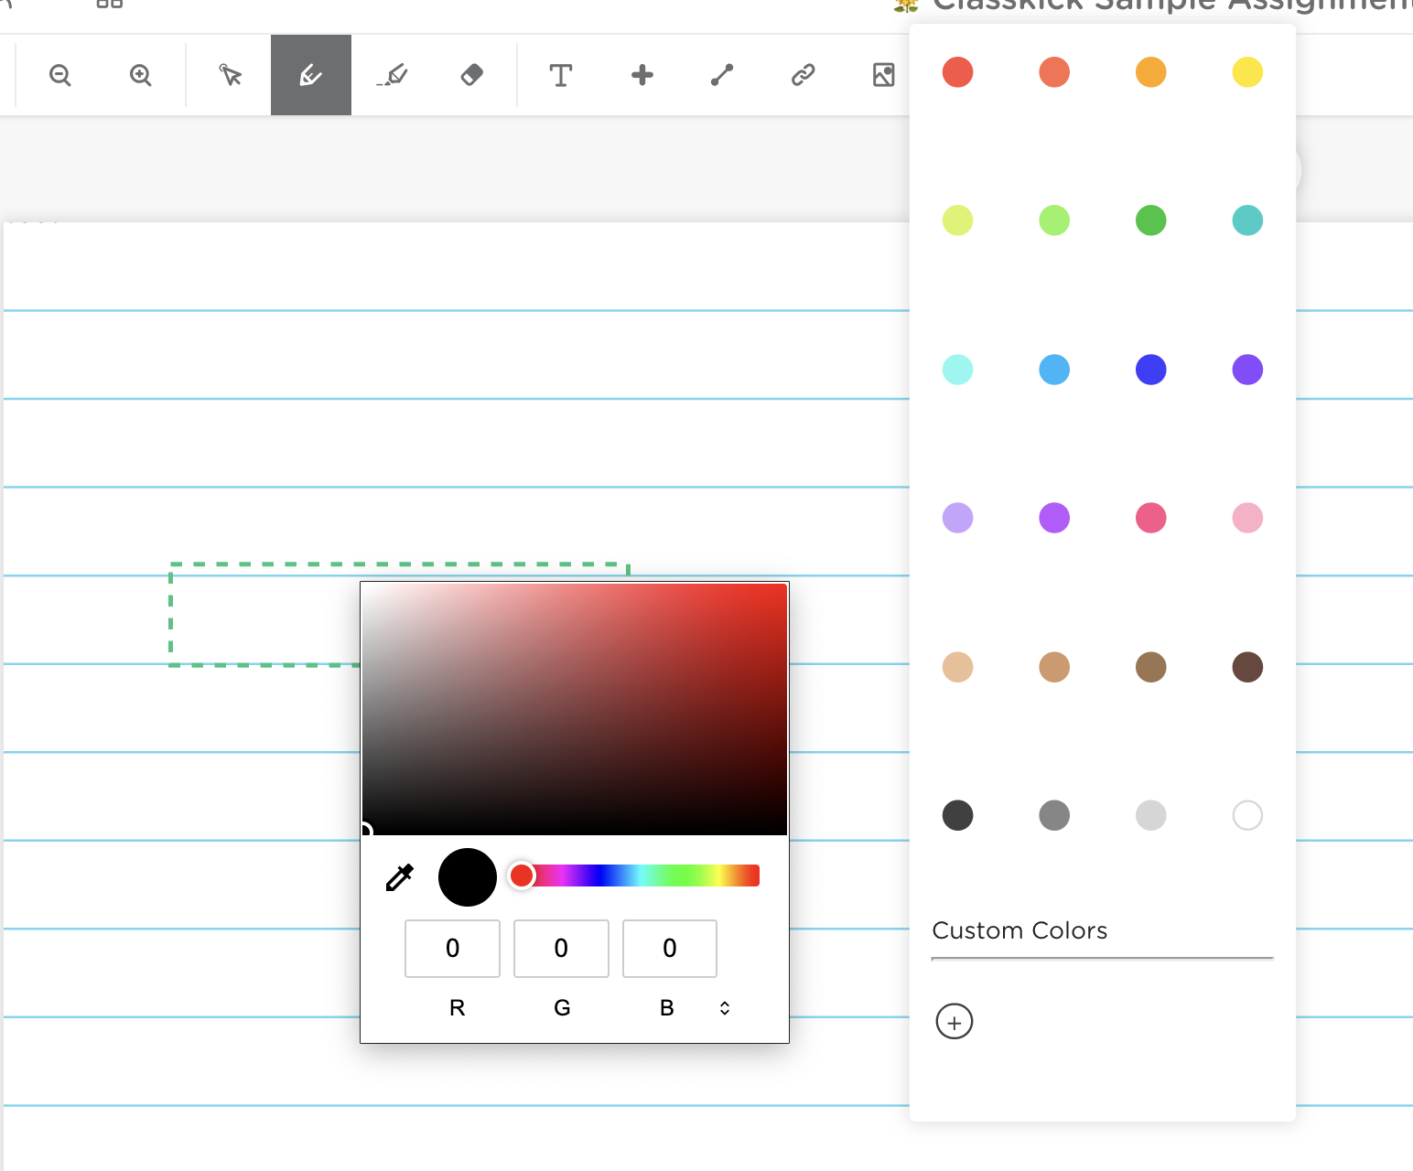This screenshot has height=1171, width=1413.
Task: Choose the dark brown swatch
Action: click(1247, 667)
